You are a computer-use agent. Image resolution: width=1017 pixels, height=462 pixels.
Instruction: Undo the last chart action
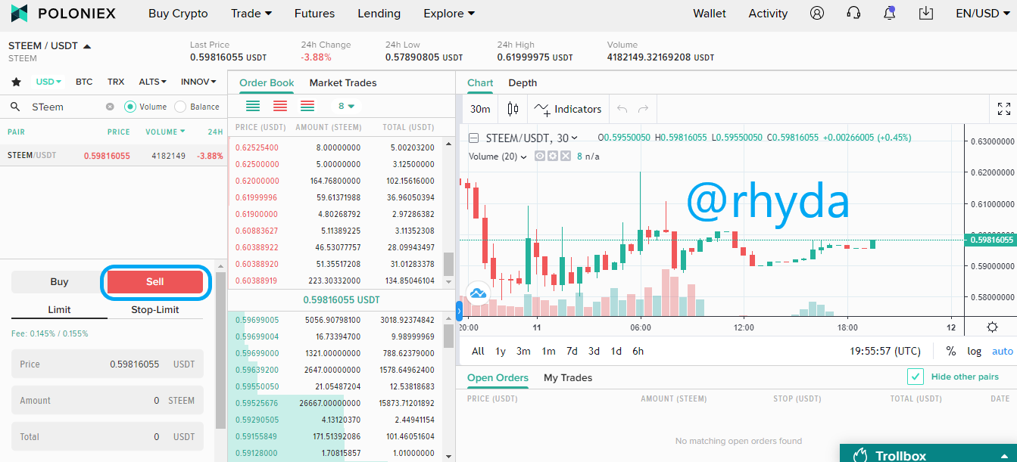622,109
